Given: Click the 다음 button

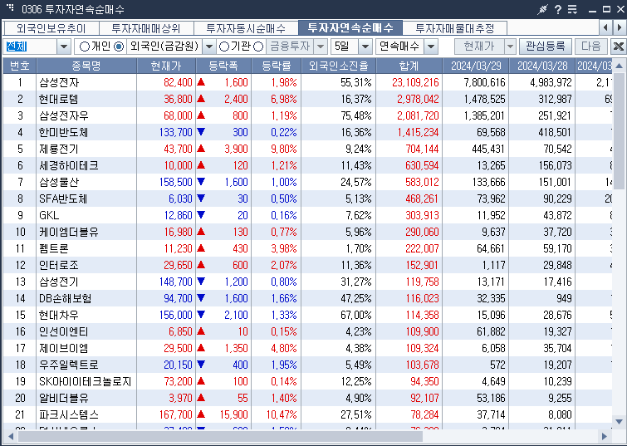Looking at the screenshot, I should [591, 47].
